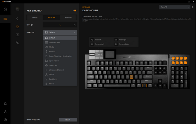Select the Top Left wheel assignment
This screenshot has width=196, height=124.
pyautogui.click(x=96, y=40)
